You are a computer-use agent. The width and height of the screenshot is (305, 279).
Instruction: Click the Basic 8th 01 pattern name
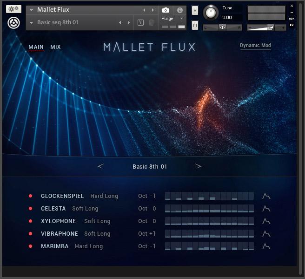[150, 167]
